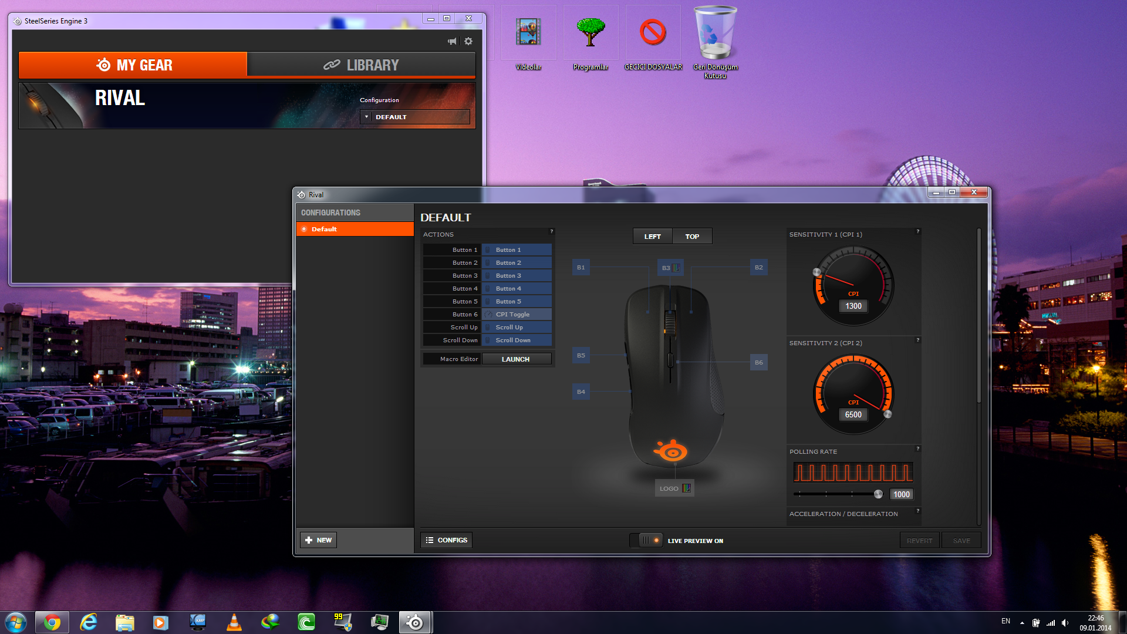The width and height of the screenshot is (1127, 634).
Task: Open help for Sensitivity 2 panel
Action: click(x=917, y=340)
